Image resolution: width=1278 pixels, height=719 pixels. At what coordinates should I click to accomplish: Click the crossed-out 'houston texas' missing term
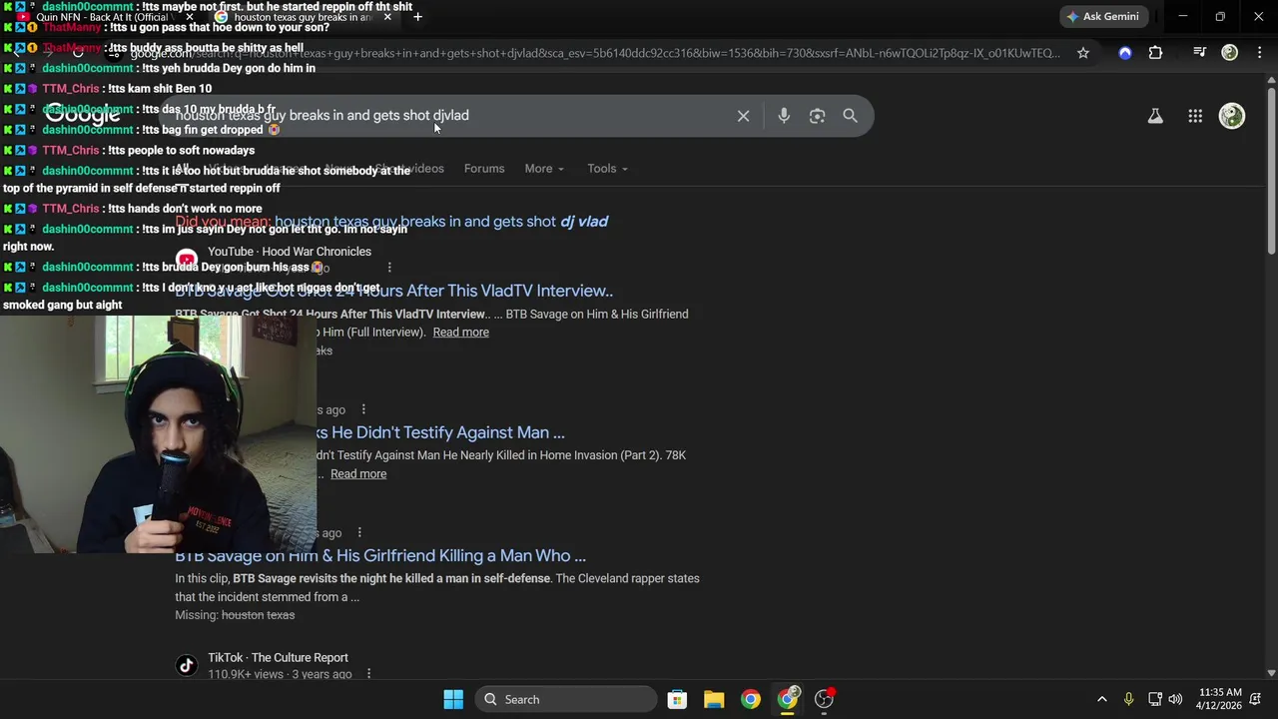tap(258, 615)
